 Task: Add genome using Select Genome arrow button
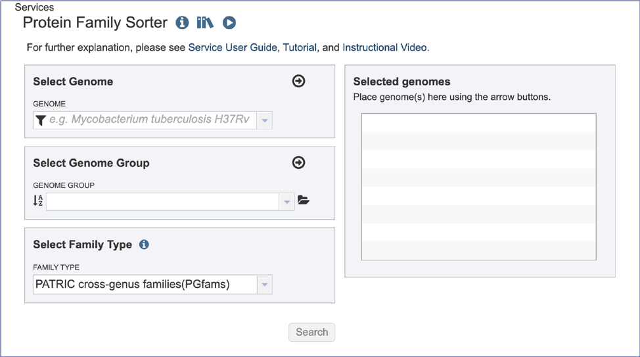(298, 81)
